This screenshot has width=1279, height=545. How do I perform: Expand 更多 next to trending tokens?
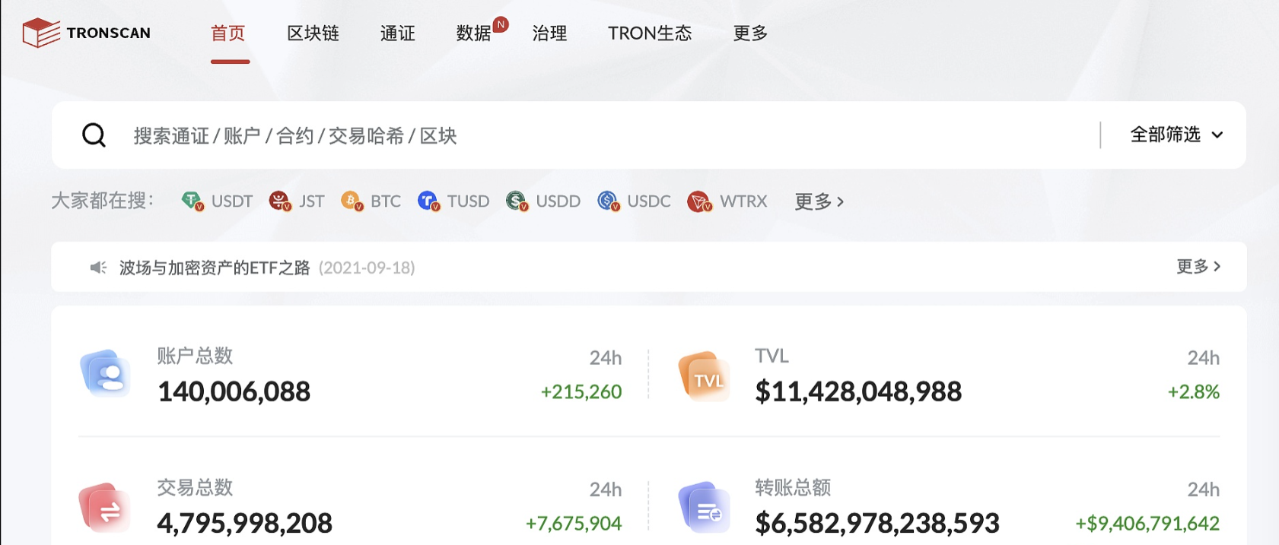(x=819, y=201)
